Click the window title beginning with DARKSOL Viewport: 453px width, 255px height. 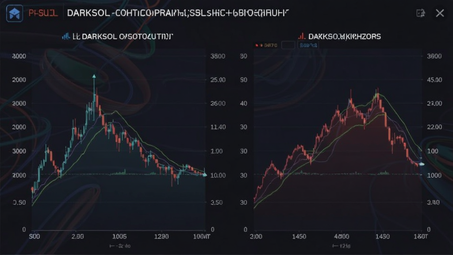(x=178, y=13)
